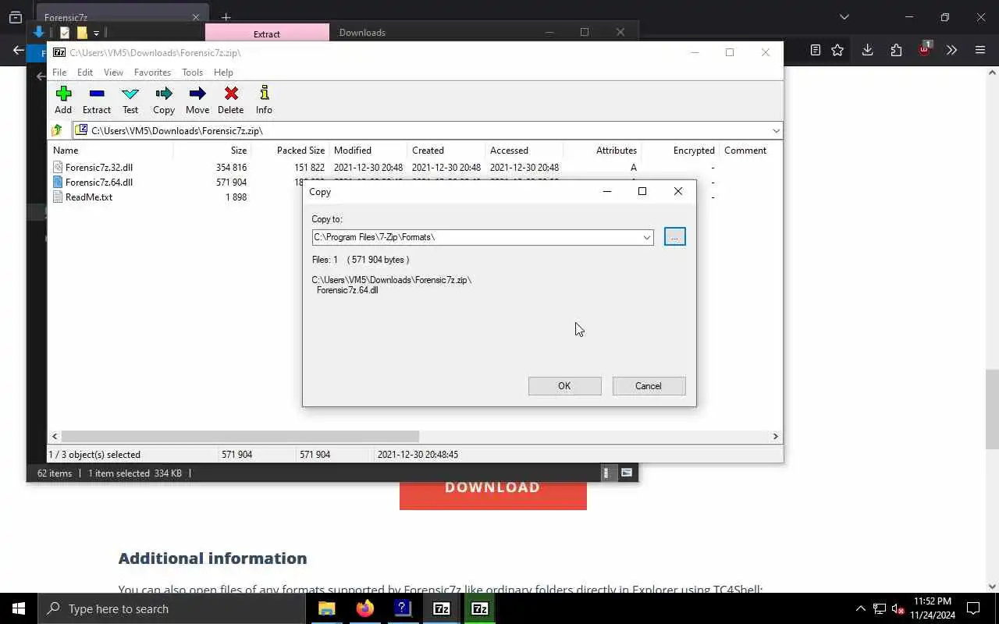999x624 pixels.
Task: Click the Extract toolbar icon in 7-Zip
Action: click(97, 100)
